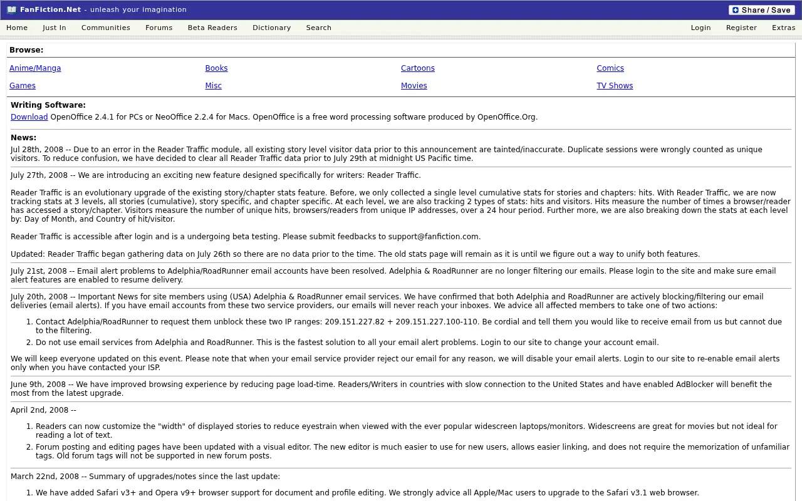Click list item 'Do not use email services from Adelphia'
Image resolution: width=802 pixels, height=501 pixels.
[x=347, y=343]
